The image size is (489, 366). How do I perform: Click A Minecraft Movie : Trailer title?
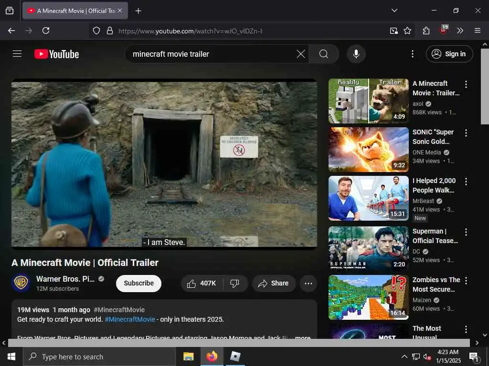tap(436, 88)
